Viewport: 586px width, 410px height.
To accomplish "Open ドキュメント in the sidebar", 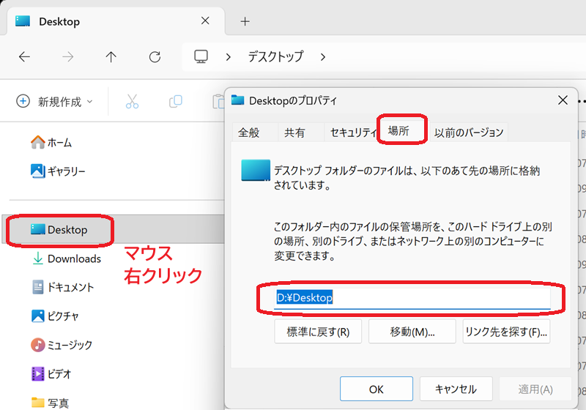I will (x=63, y=287).
